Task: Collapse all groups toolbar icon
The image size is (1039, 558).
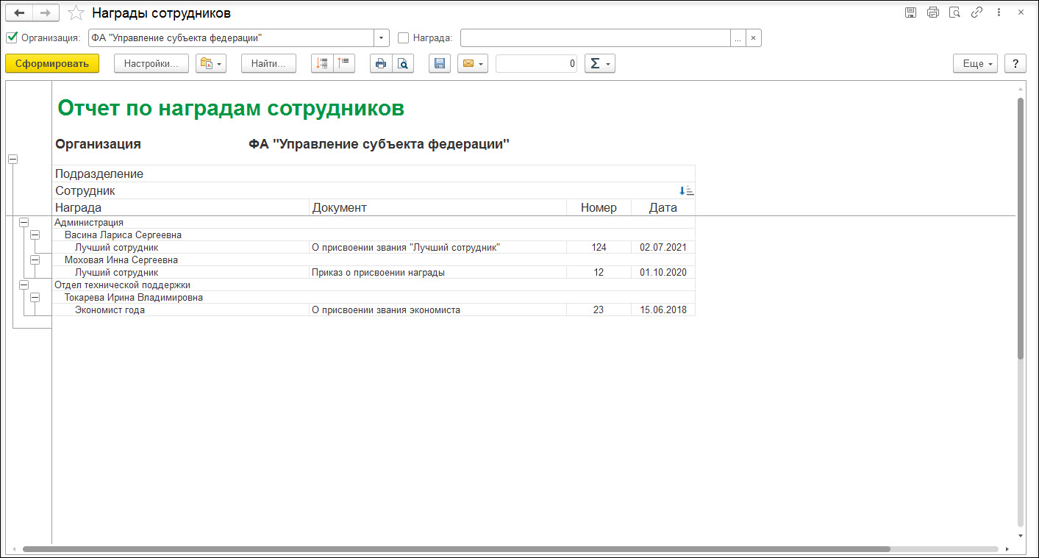Action: 344,64
